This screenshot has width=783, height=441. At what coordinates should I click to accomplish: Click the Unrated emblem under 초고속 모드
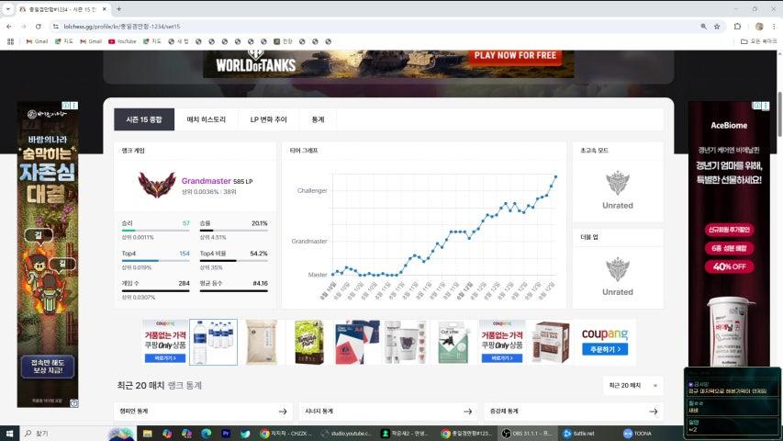pos(618,183)
